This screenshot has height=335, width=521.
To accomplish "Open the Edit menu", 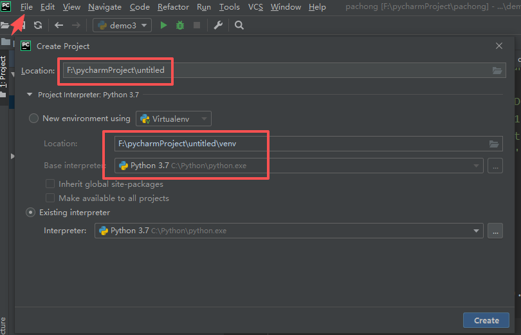I will 48,7.
